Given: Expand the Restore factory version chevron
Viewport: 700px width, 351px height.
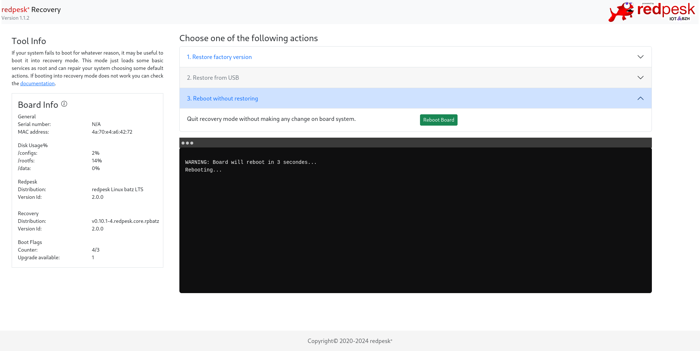Looking at the screenshot, I should point(641,57).
